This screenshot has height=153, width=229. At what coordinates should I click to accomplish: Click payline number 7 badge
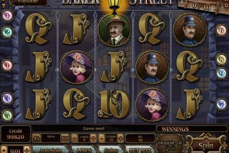pyautogui.click(x=221, y=104)
